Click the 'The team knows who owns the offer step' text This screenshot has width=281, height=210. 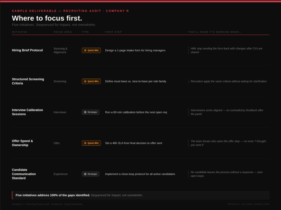coord(228,143)
